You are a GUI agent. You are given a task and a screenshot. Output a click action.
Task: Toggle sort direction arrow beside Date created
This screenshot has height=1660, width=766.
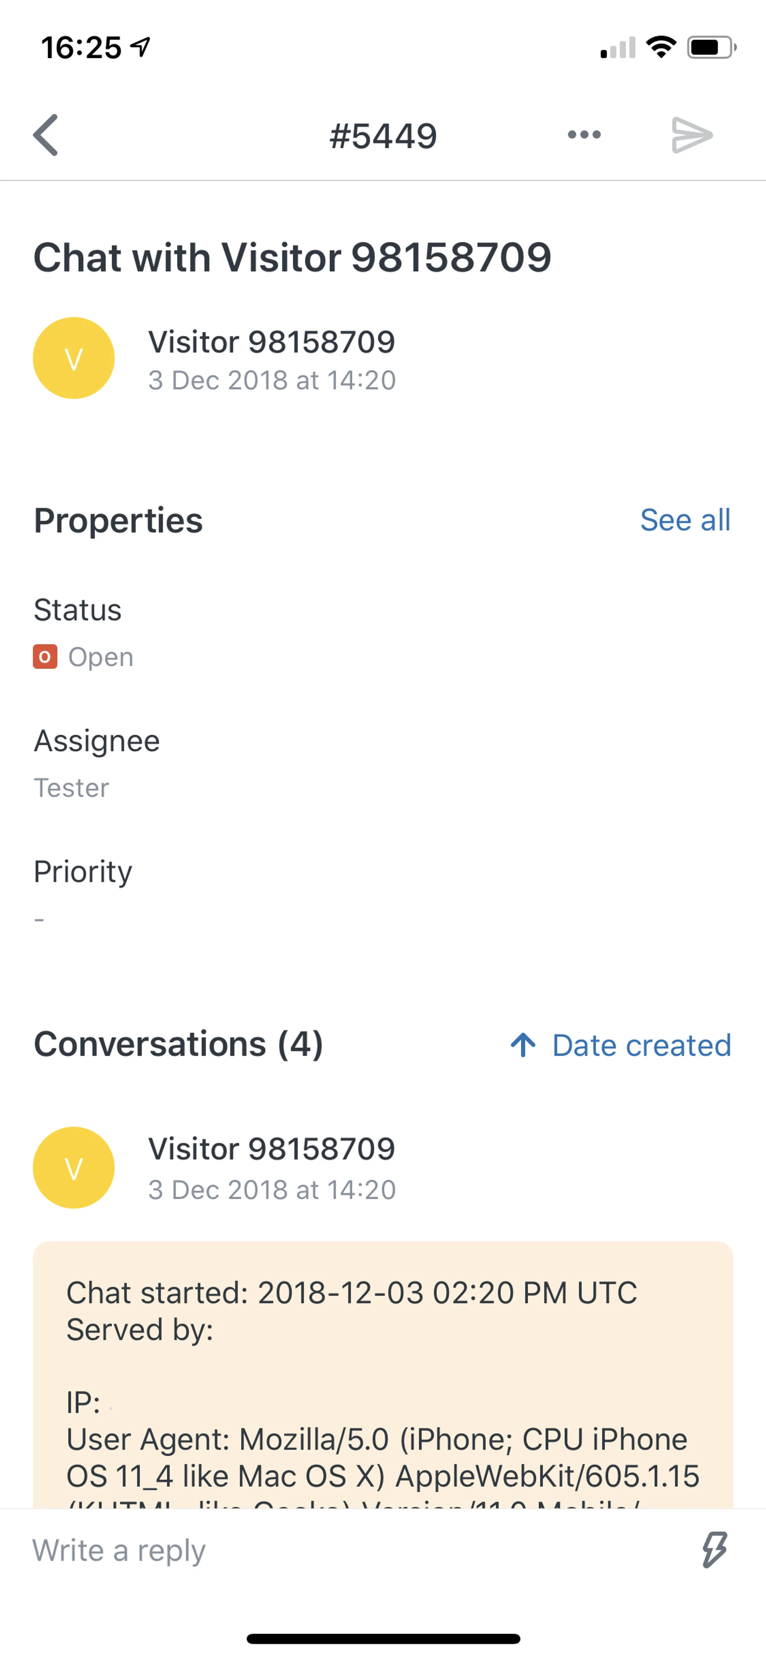[x=523, y=1045]
